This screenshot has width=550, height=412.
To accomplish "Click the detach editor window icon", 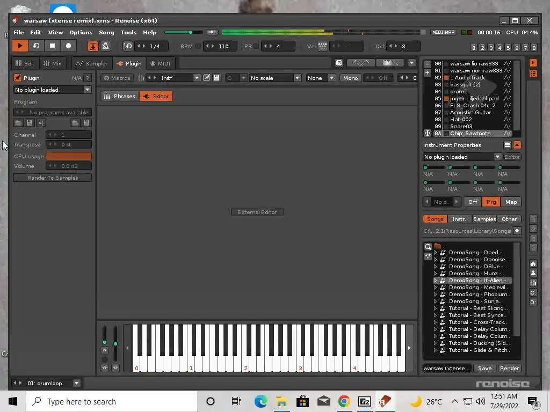I will tap(339, 63).
